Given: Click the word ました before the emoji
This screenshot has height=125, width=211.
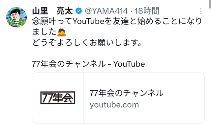Looking at the screenshot, I should pyautogui.click(x=44, y=32).
